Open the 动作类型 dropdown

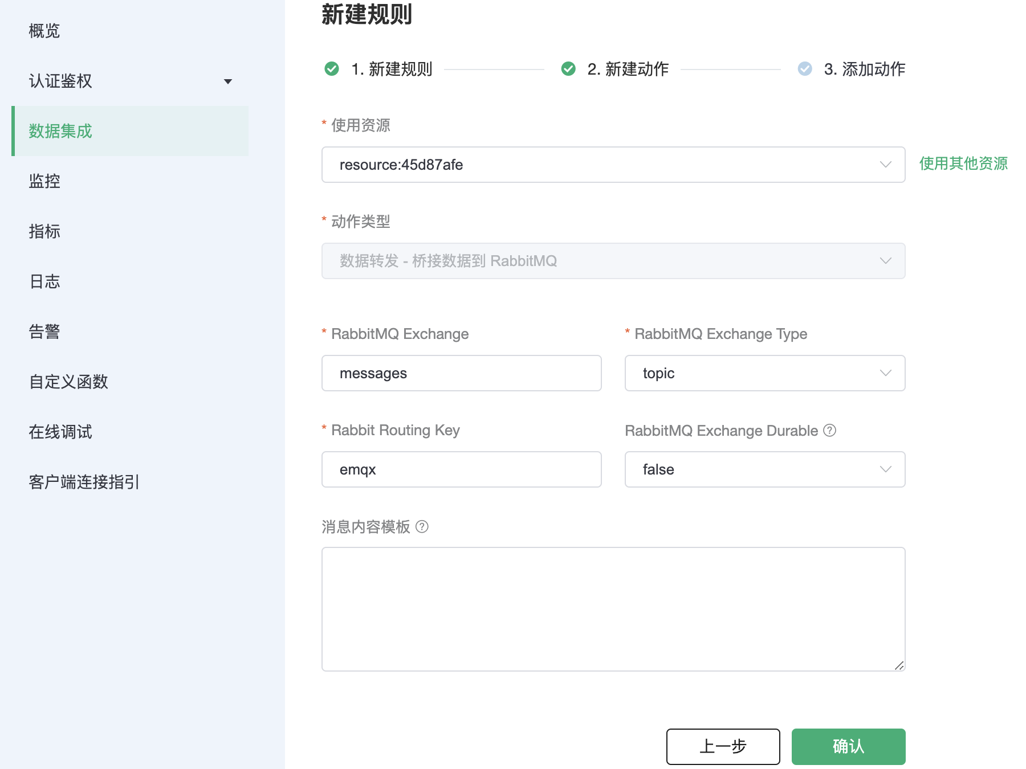[613, 261]
